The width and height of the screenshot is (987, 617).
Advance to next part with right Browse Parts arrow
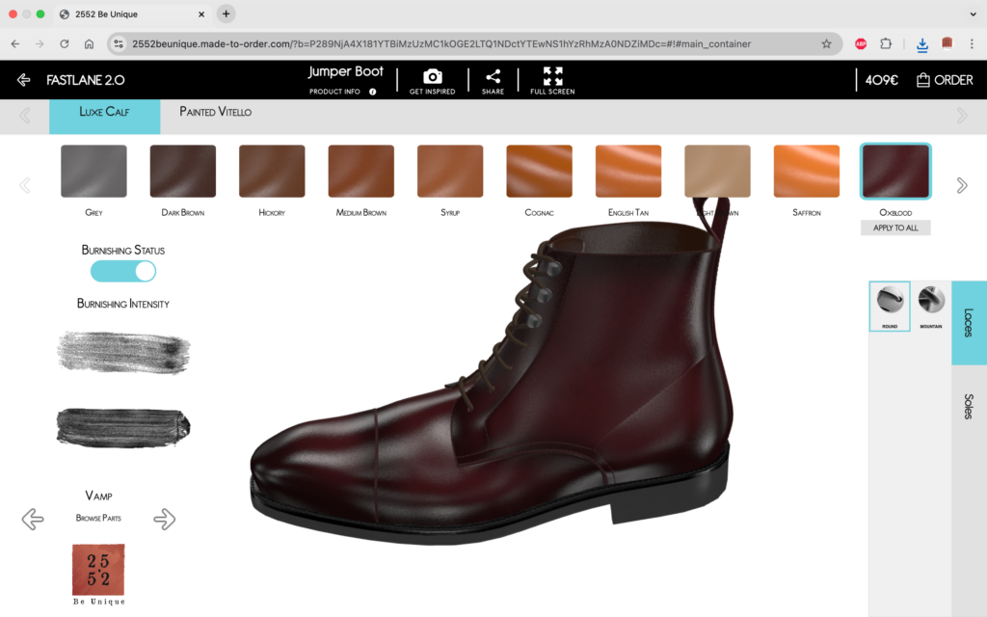click(x=165, y=519)
